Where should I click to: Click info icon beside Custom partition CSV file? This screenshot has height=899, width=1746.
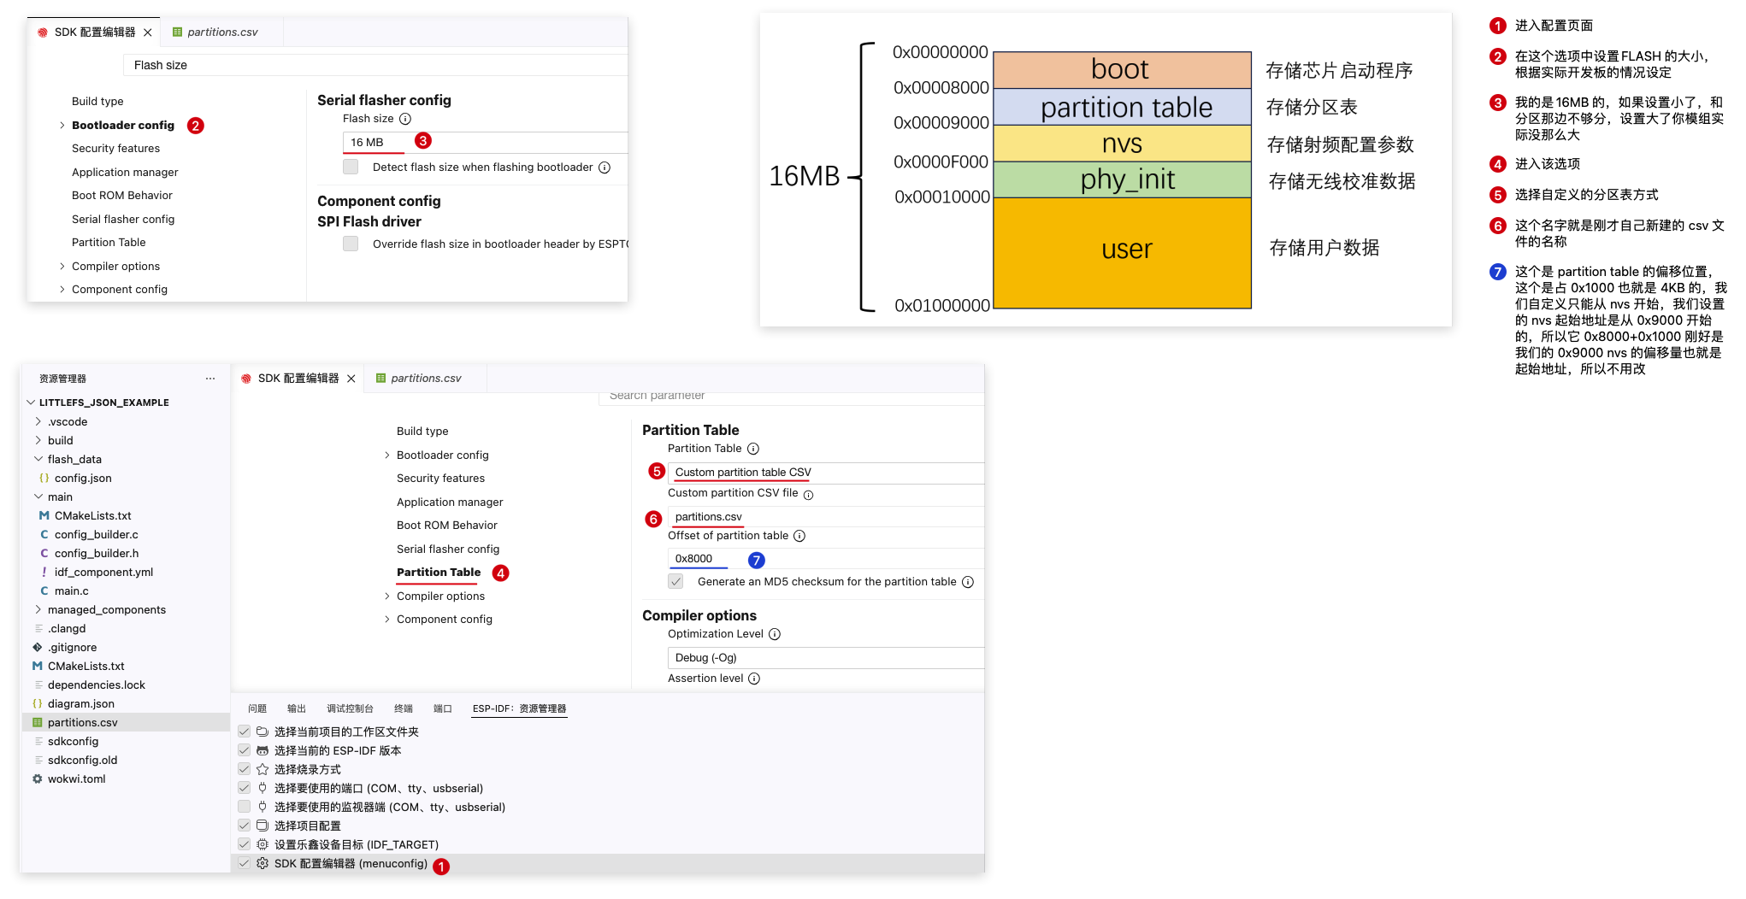pos(808,495)
